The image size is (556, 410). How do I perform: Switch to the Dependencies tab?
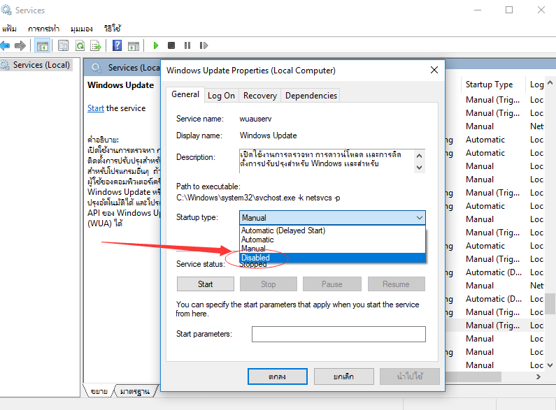point(311,96)
